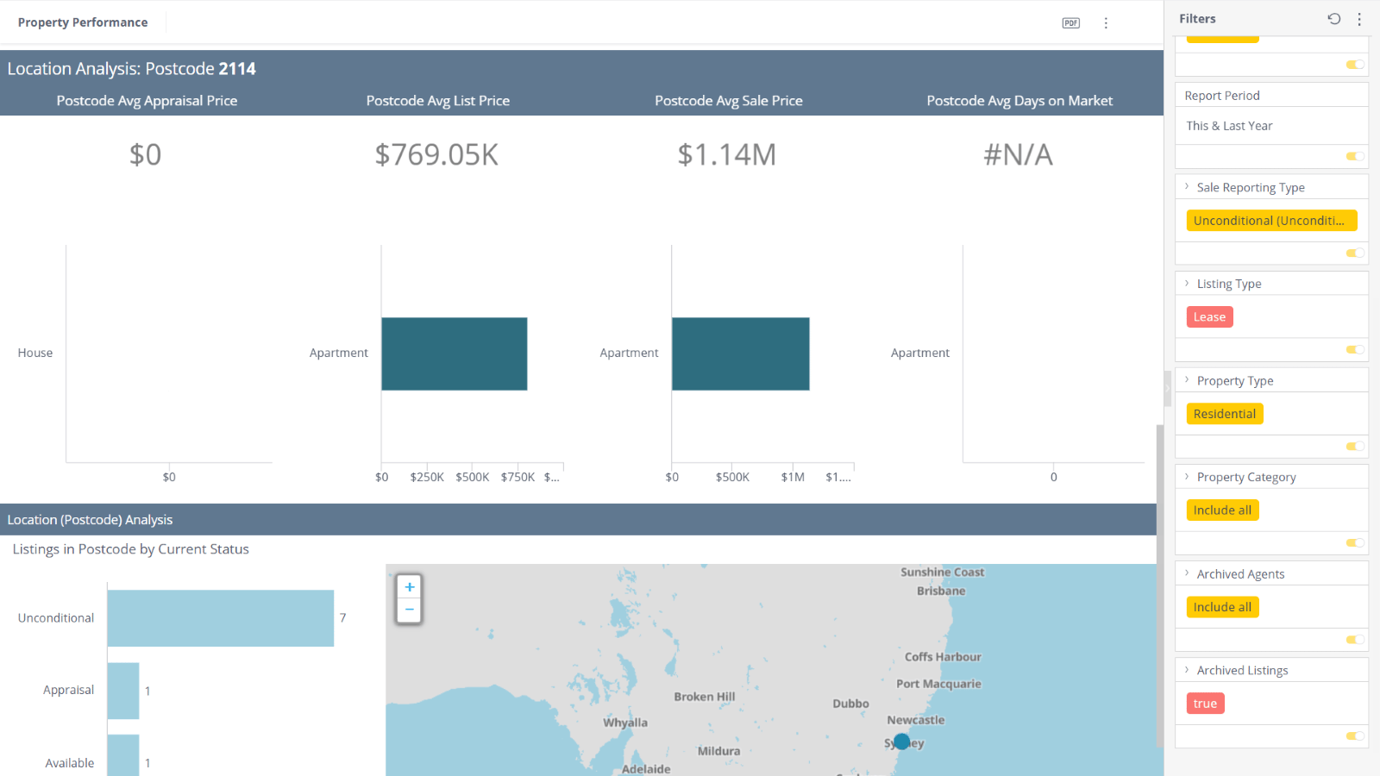
Task: Export dashboard as PDF
Action: click(1070, 23)
